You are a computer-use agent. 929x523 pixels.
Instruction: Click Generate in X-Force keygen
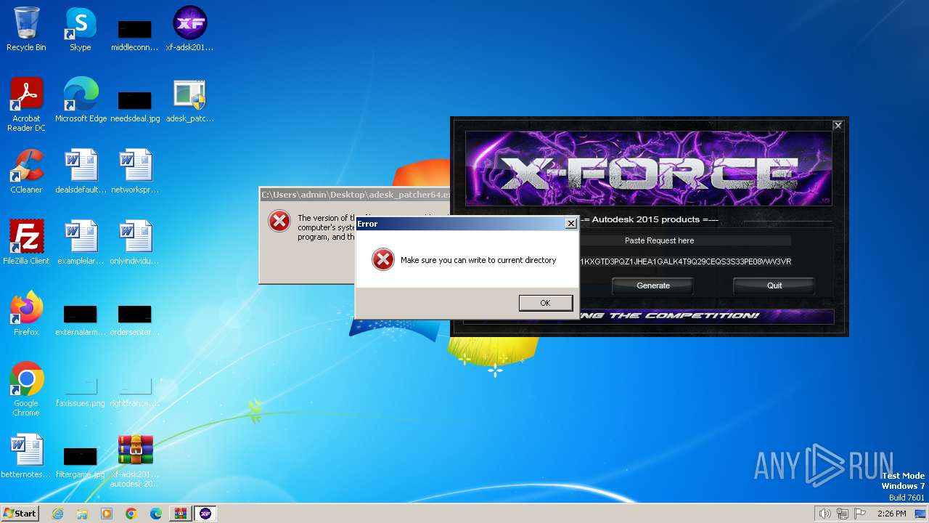(x=653, y=285)
